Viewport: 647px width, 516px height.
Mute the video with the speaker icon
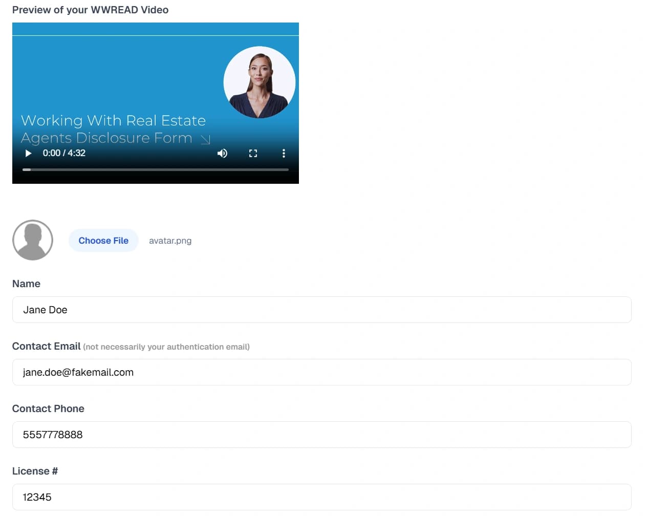coord(222,153)
